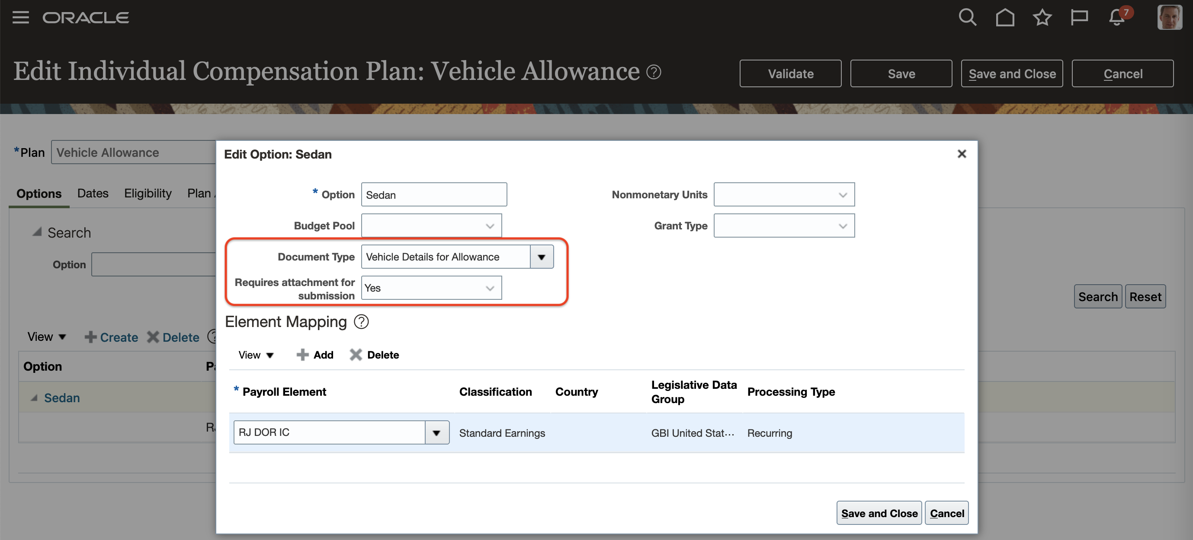Screen dimensions: 1193x540
Task: Switch to the Dates tab
Action: (x=93, y=193)
